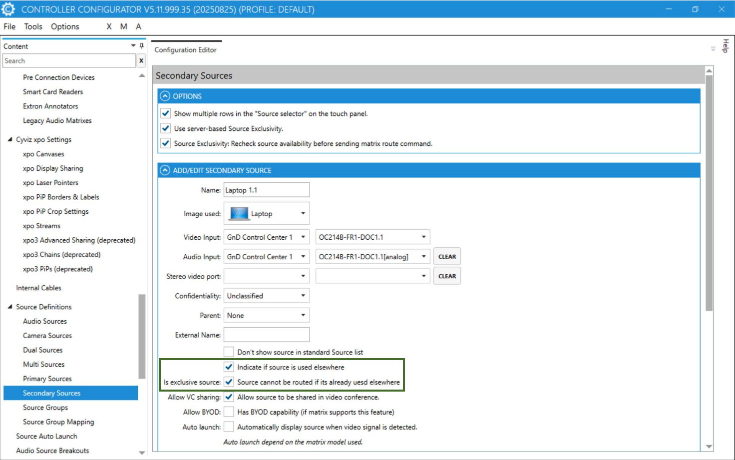Click the Laptop image thumbnail icon
This screenshot has width=735, height=460.
(239, 214)
